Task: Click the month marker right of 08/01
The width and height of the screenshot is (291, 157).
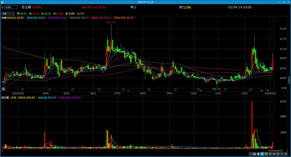Action: coord(149,89)
